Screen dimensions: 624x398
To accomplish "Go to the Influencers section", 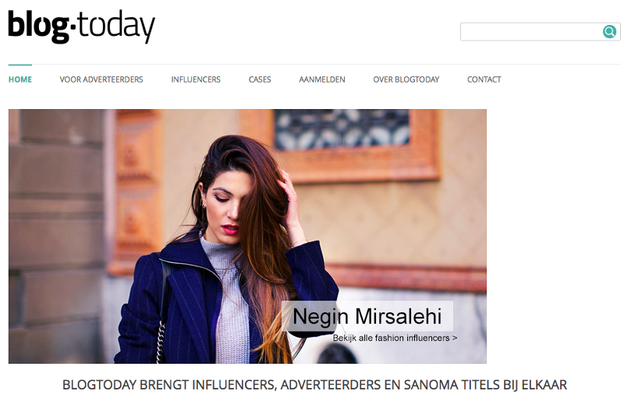I will (196, 79).
